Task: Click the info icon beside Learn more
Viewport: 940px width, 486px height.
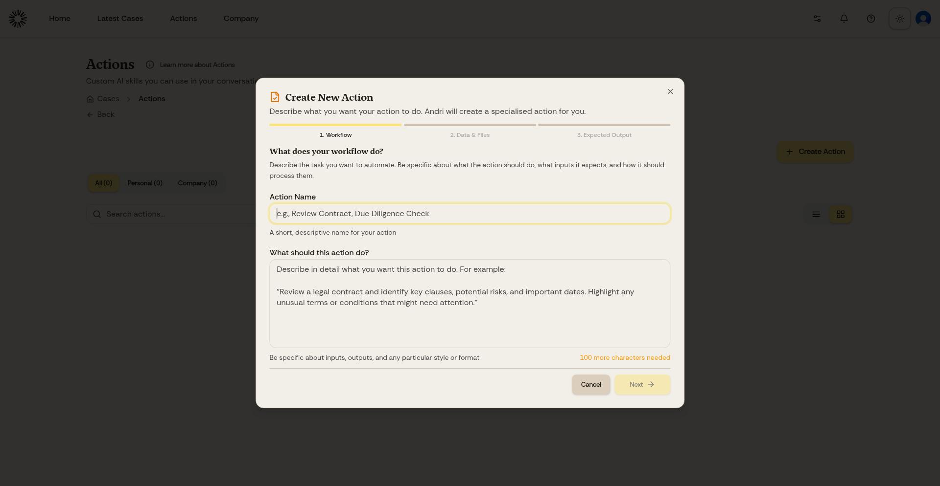Action: (x=149, y=65)
